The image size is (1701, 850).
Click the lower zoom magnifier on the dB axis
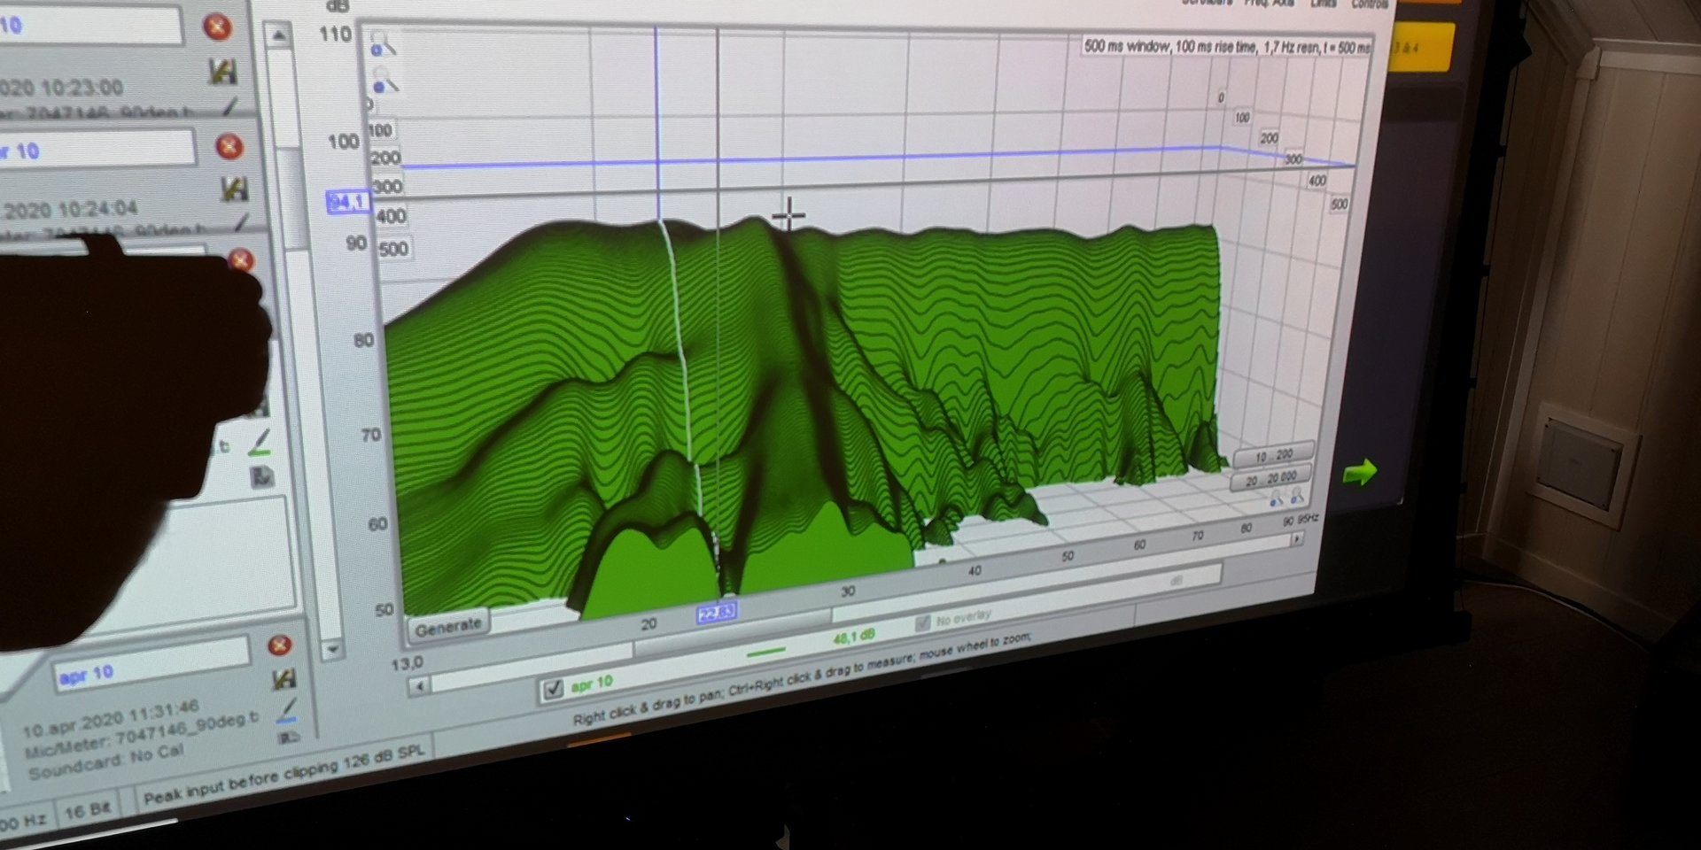384,81
